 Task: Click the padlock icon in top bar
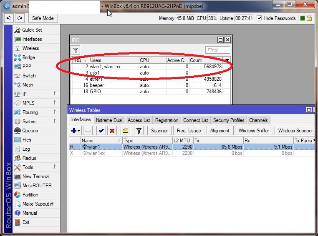tap(309, 18)
